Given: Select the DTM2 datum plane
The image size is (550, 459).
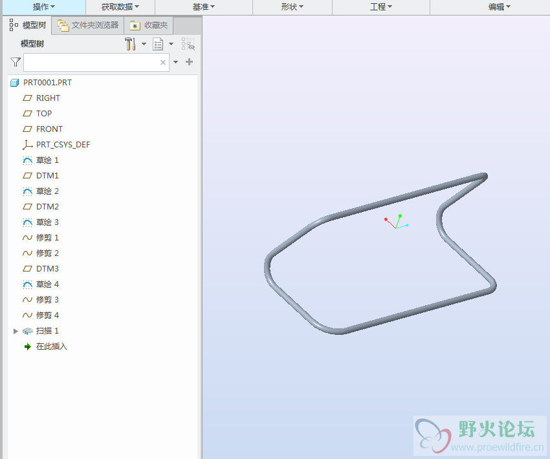Looking at the screenshot, I should coord(47,207).
